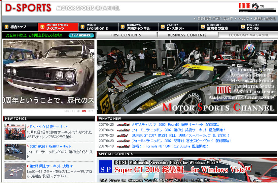
Task: Click red arrow bullet beside 第2戦 岡山サーキット
Action: 28,166
